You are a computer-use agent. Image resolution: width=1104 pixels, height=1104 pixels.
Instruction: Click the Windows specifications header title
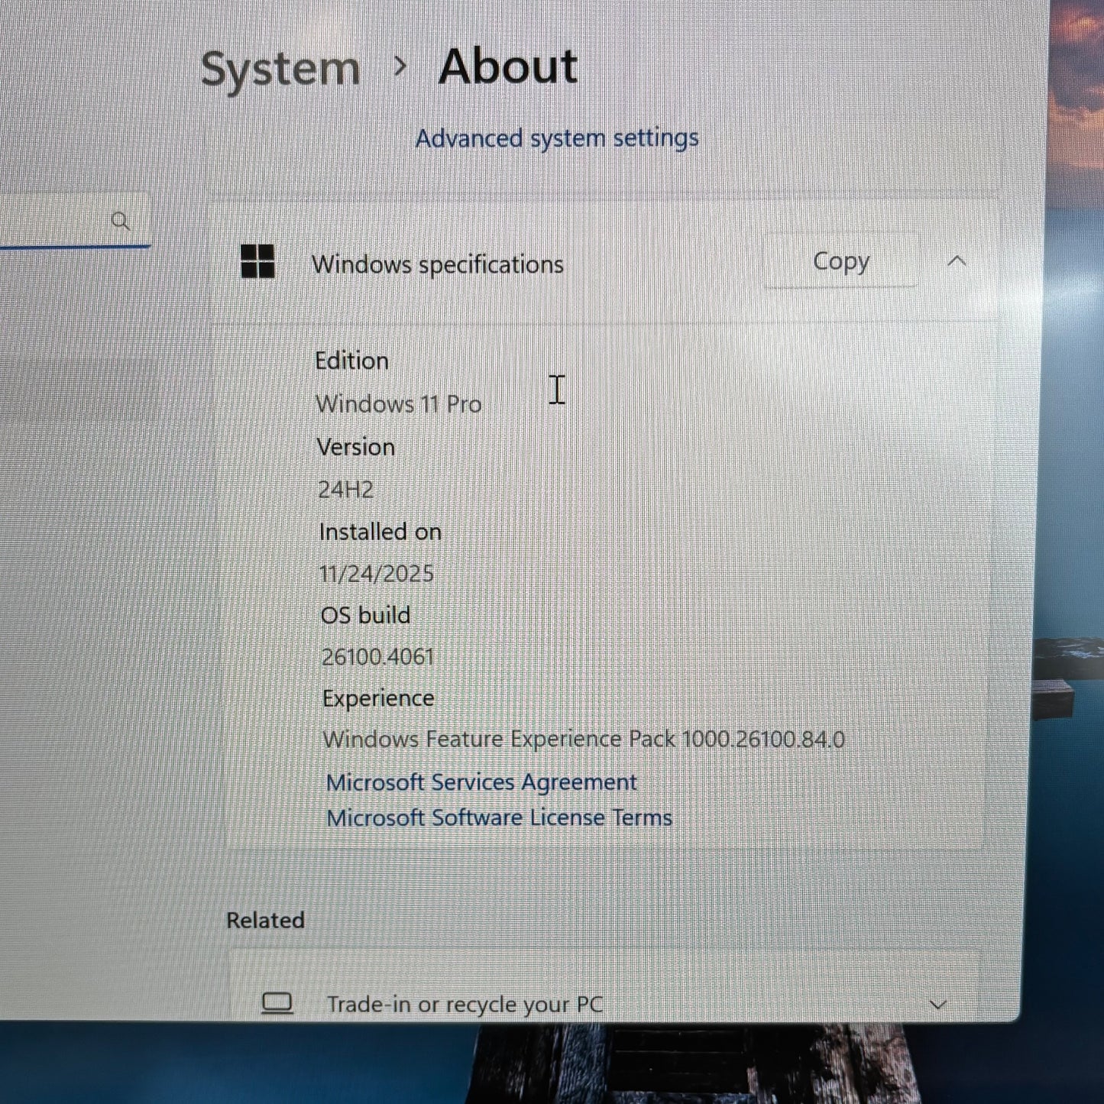click(437, 264)
